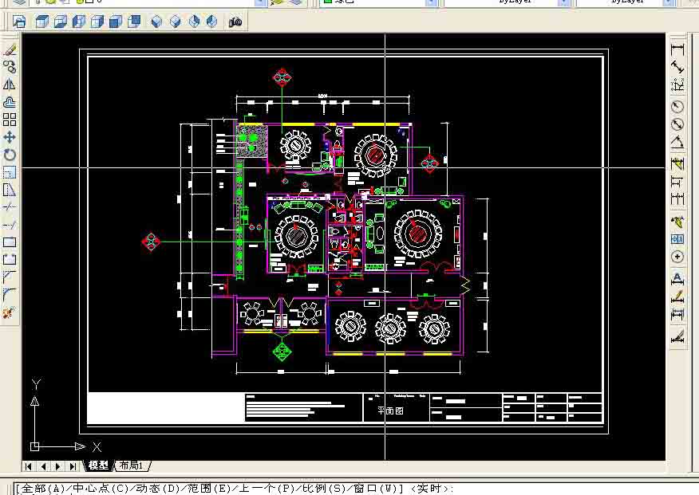Open the Dimension Style manager icon
The image size is (699, 495).
(x=677, y=336)
